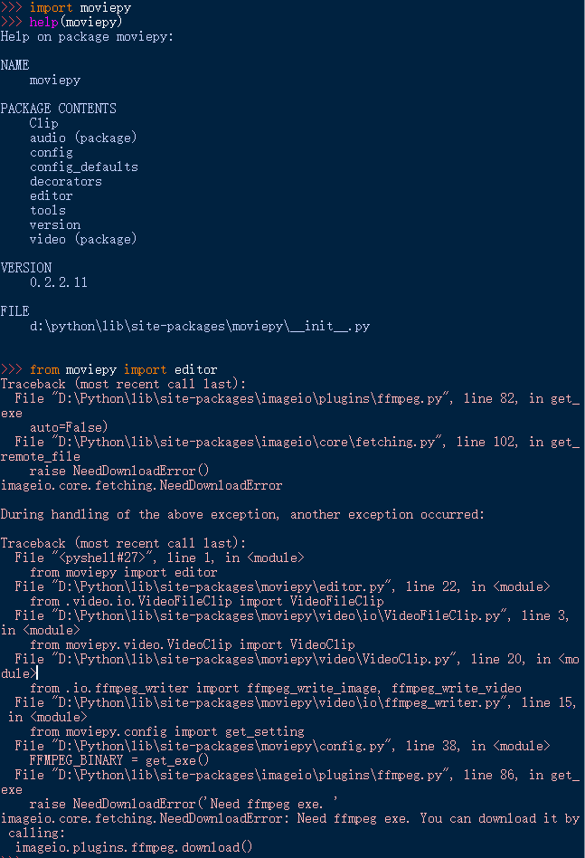Click the imageio.plugins.ffmpeg.download() suggestion line
585x858 pixels.
pos(134,847)
